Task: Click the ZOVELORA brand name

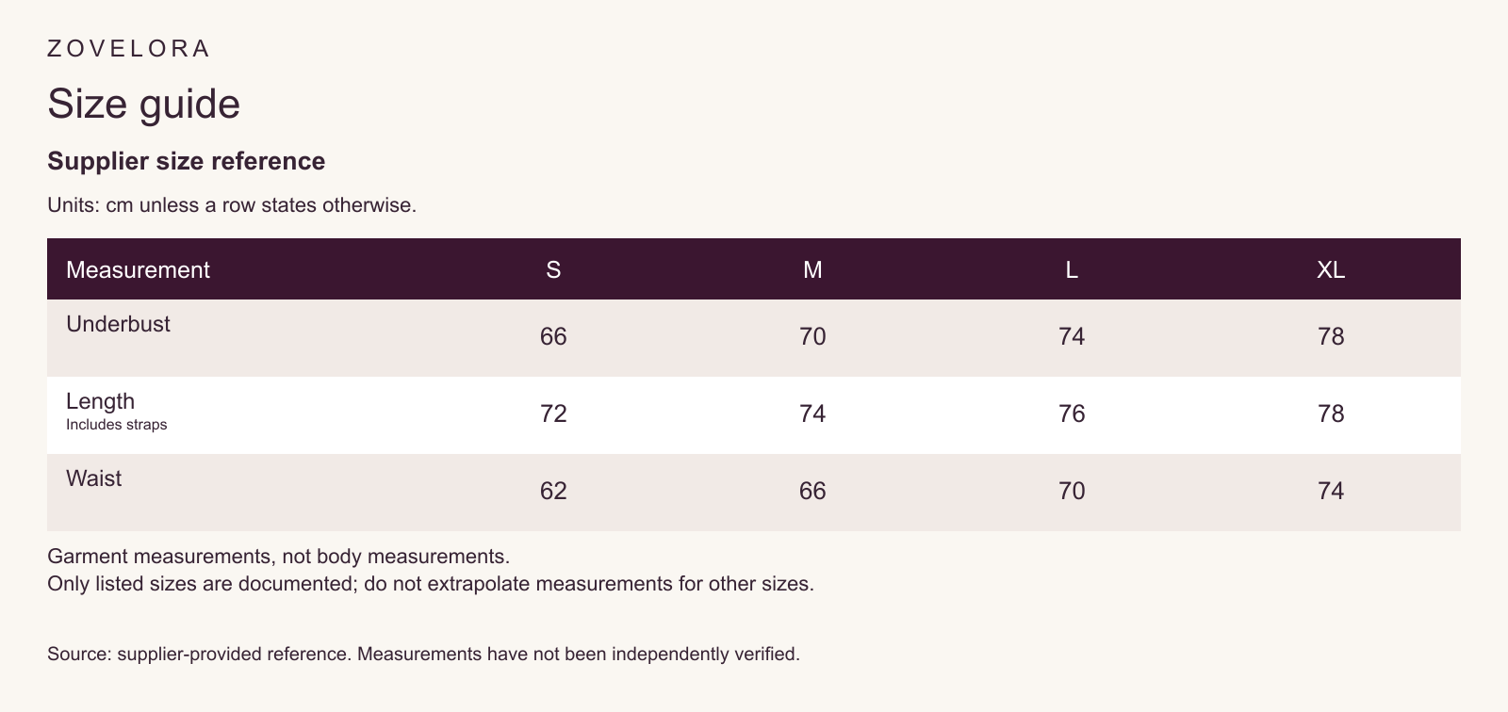Action: point(128,49)
